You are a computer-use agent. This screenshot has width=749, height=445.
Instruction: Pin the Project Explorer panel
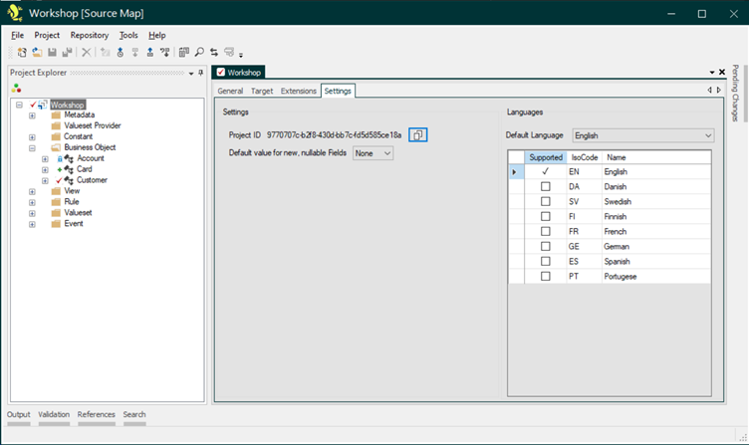pos(201,73)
